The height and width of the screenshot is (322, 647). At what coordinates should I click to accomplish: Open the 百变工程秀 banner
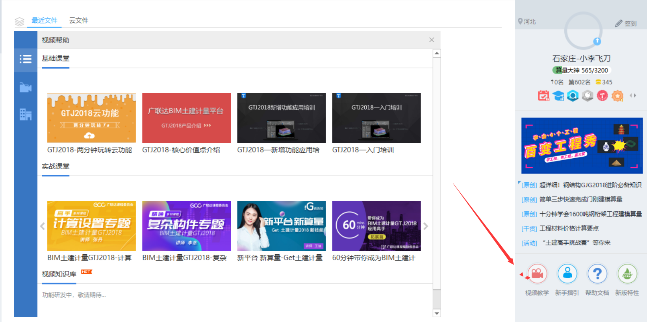(582, 146)
